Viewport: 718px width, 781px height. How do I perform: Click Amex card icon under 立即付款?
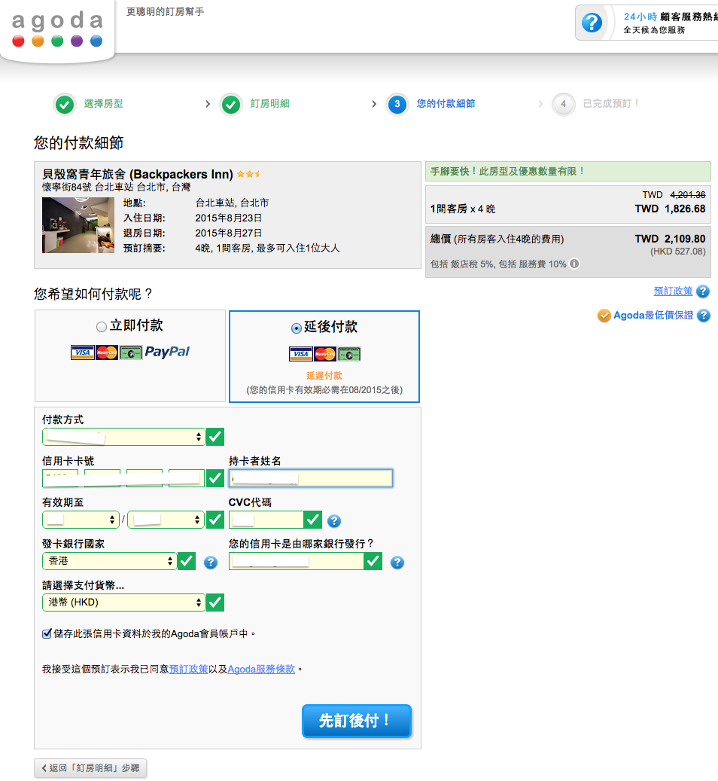coord(130,352)
